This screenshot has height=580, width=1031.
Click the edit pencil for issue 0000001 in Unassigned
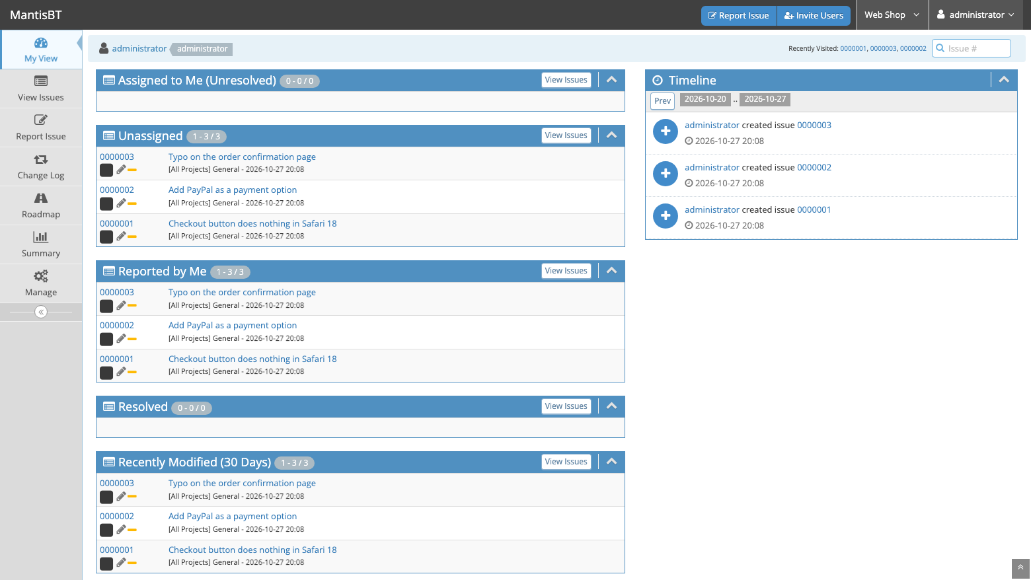[121, 236]
